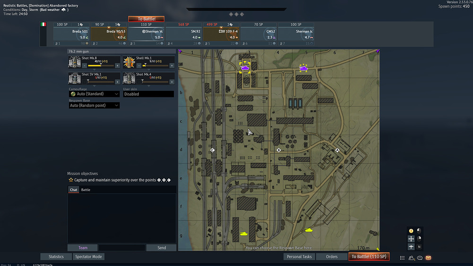Click capture point A on the map
Screen dimensions: 473x266
pos(337,150)
